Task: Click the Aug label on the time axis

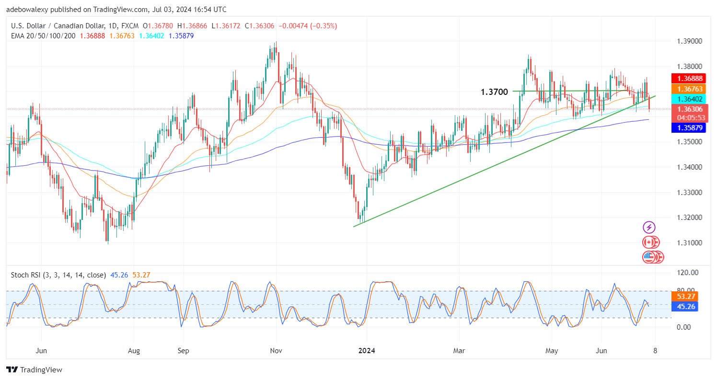Action: 134,350
